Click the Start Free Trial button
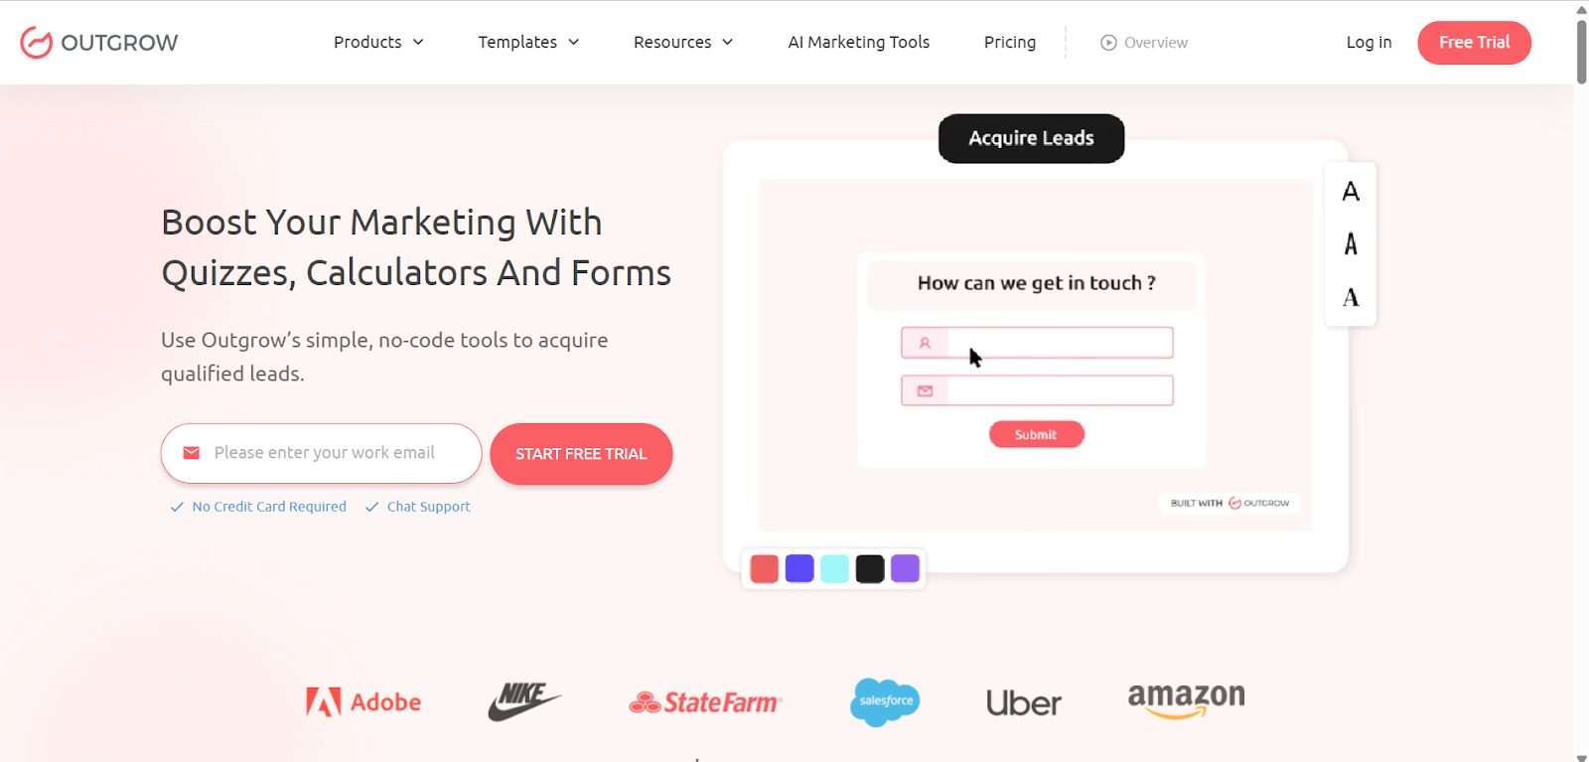 point(581,454)
